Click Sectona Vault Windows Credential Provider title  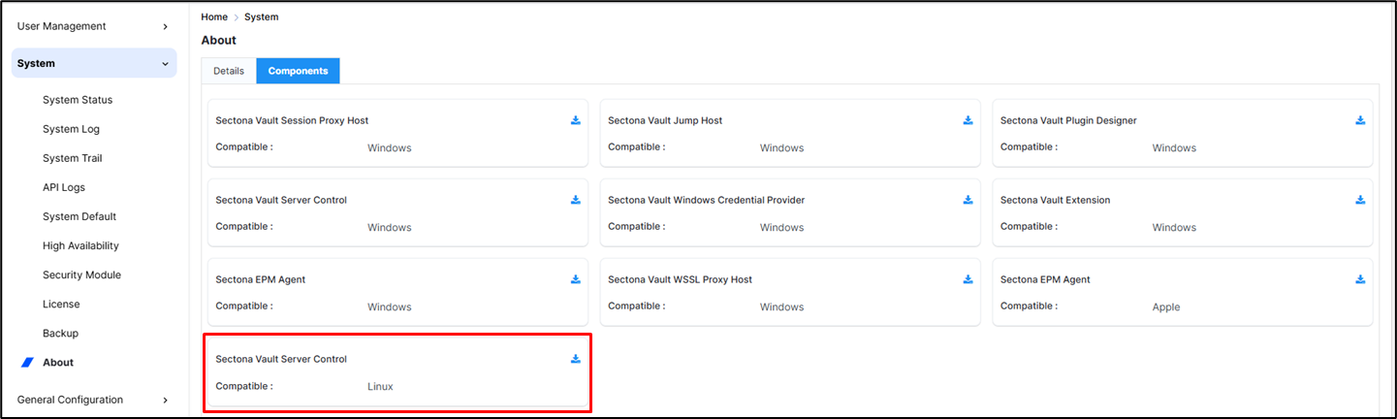706,200
